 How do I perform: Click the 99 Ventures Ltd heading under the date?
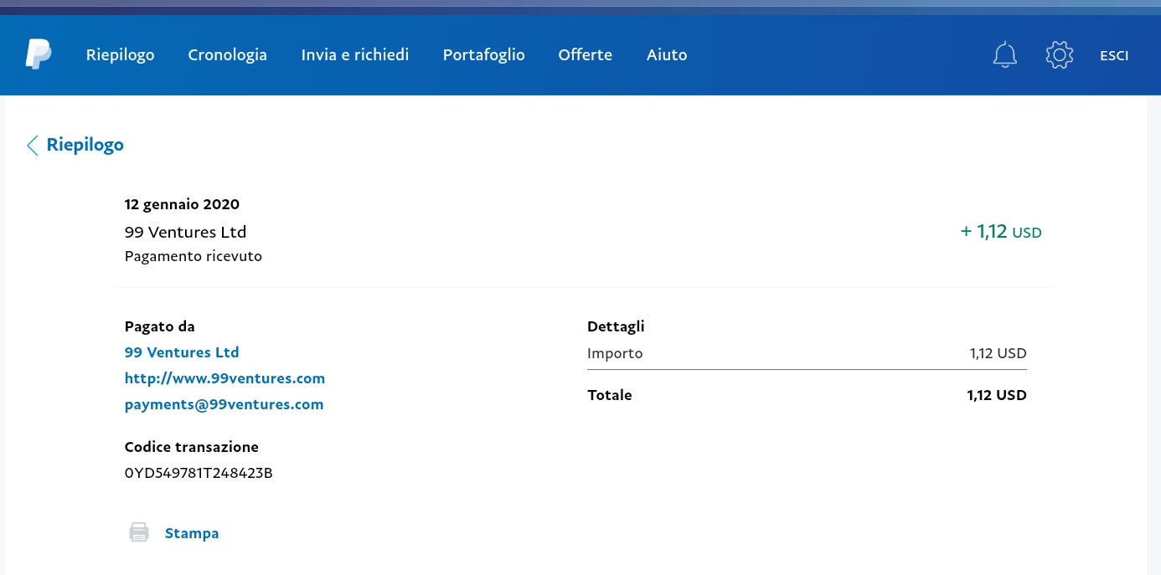tap(185, 232)
